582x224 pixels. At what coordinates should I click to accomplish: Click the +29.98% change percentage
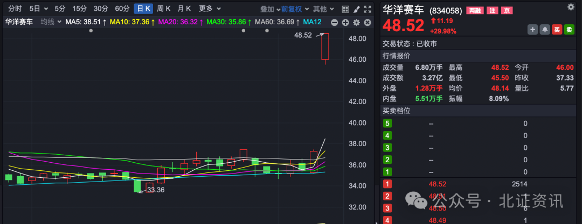click(x=444, y=31)
